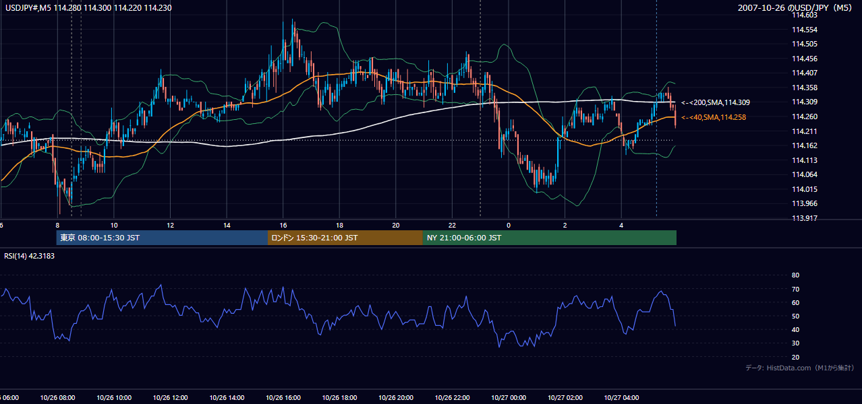Click the 114.407 price axis label
The height and width of the screenshot is (404, 862).
pyautogui.click(x=805, y=73)
